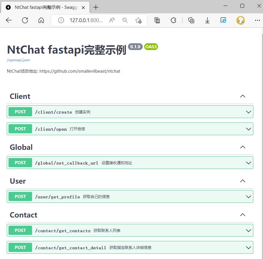The height and width of the screenshot is (259, 263).
Task: Click the Contact section heading
Action: (24, 215)
